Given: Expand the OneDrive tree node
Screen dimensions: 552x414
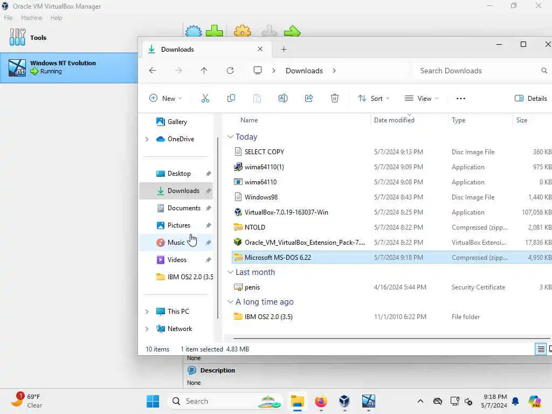Looking at the screenshot, I should coord(147,139).
